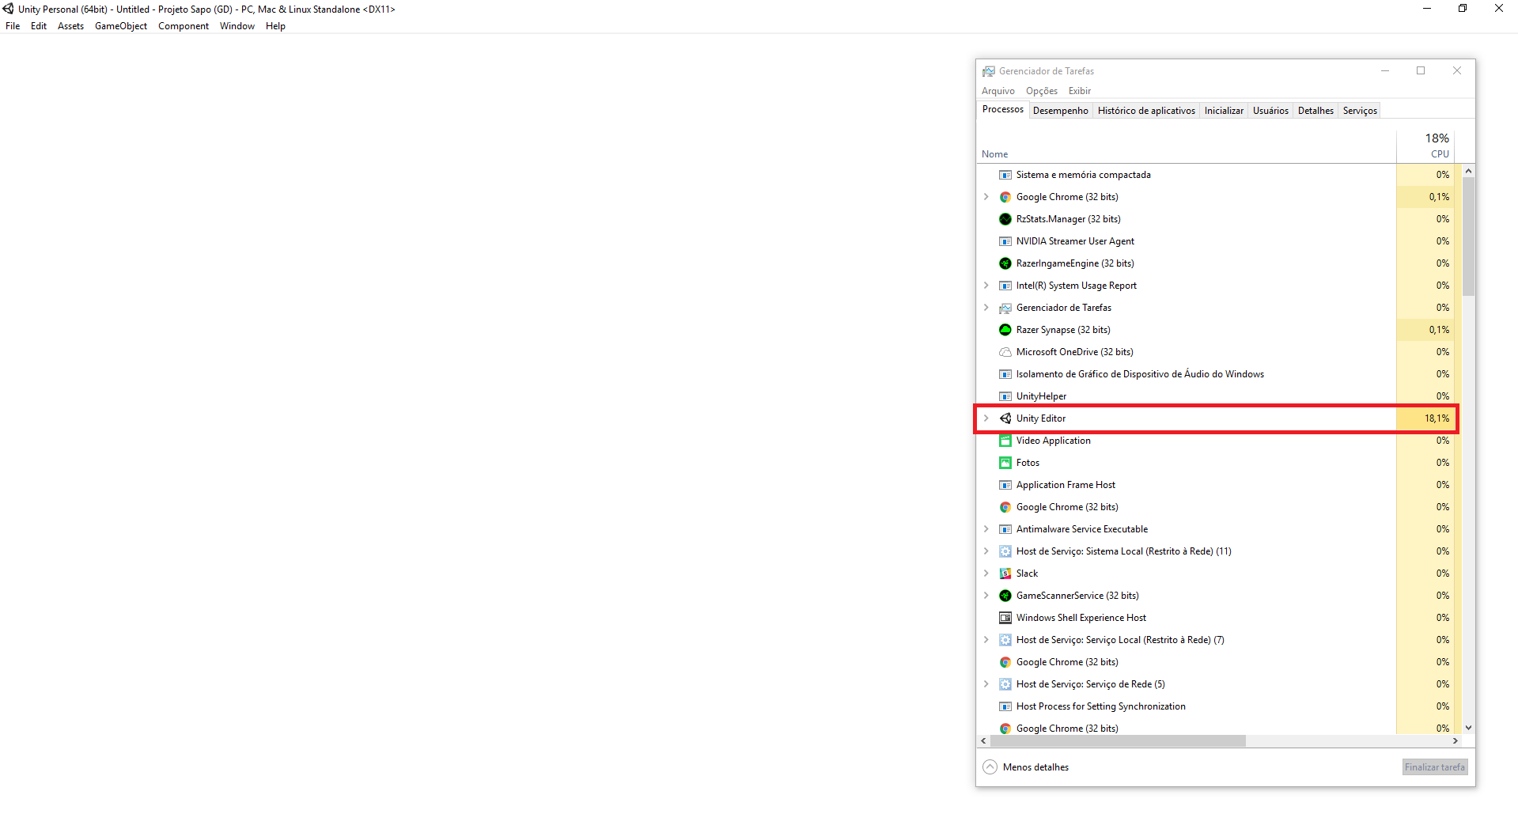This screenshot has width=1518, height=829.
Task: Expand Host de Serviço: Serviço de Rede (5)
Action: [986, 684]
